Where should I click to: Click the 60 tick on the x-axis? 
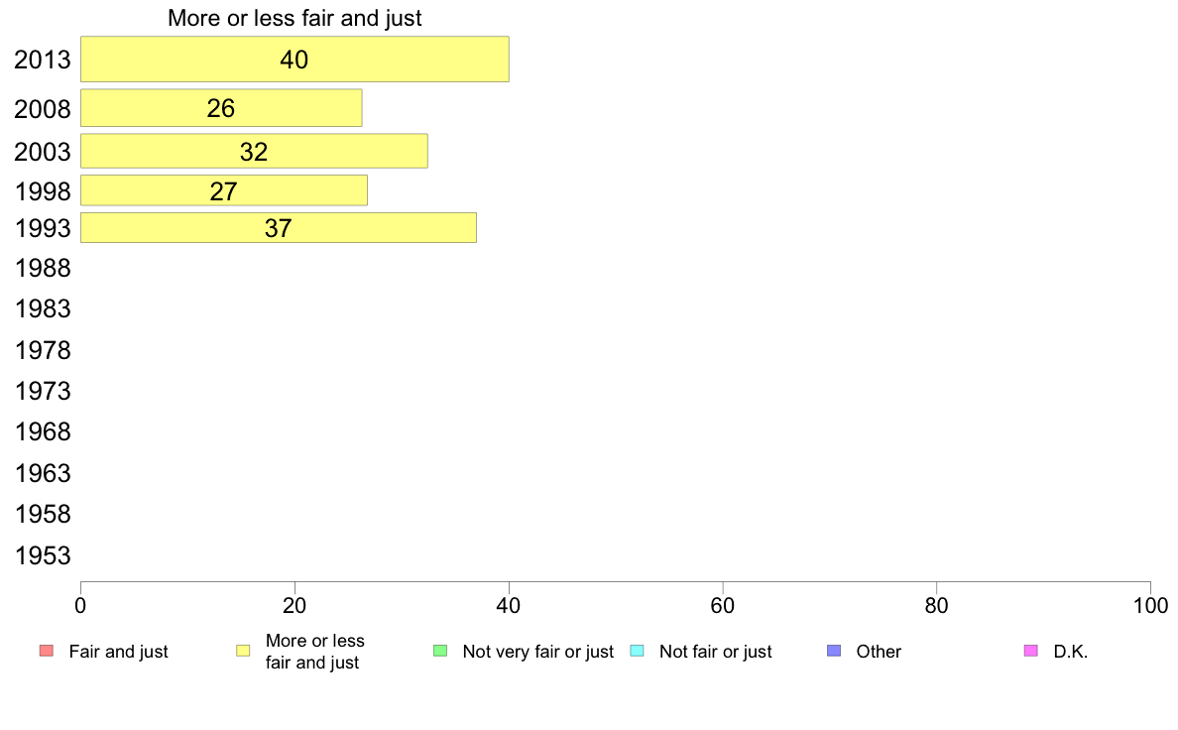[723, 606]
